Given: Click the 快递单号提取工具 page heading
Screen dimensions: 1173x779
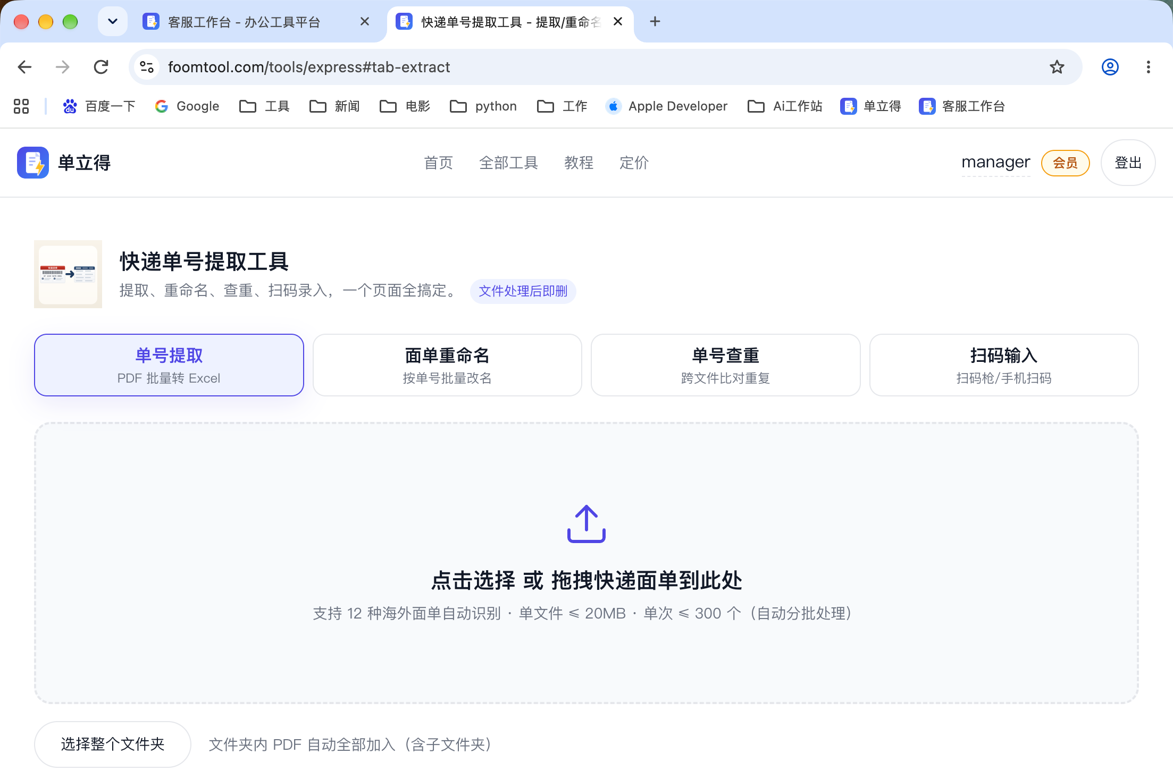Looking at the screenshot, I should pos(204,261).
